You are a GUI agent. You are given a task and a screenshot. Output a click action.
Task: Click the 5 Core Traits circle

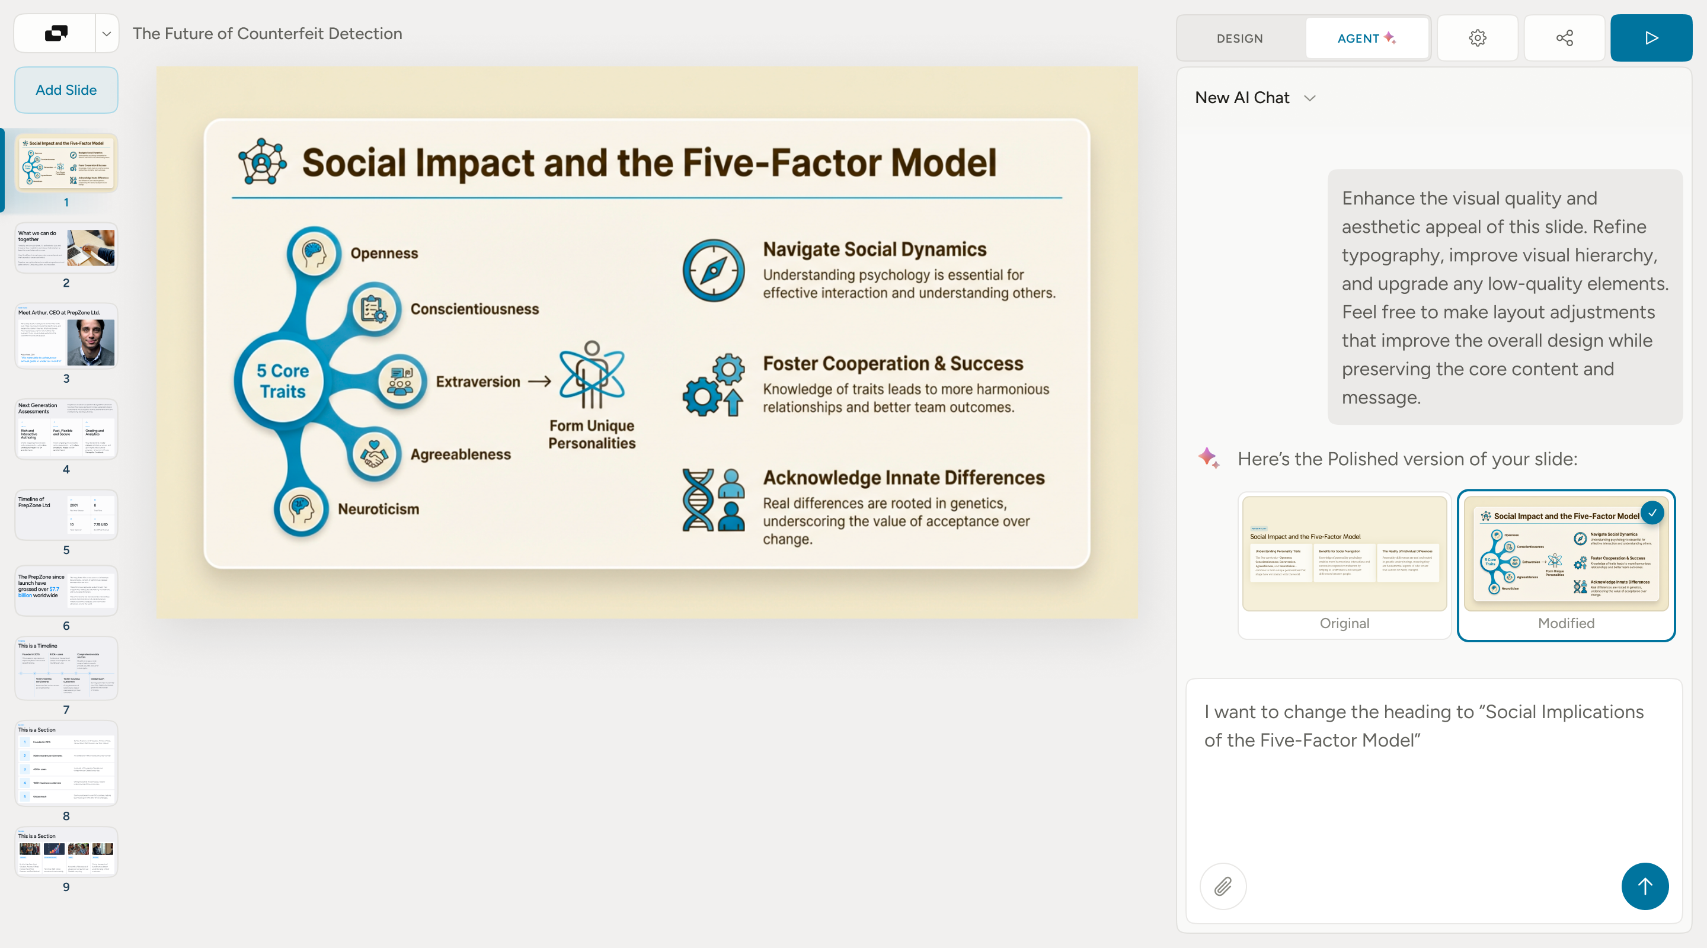(283, 381)
